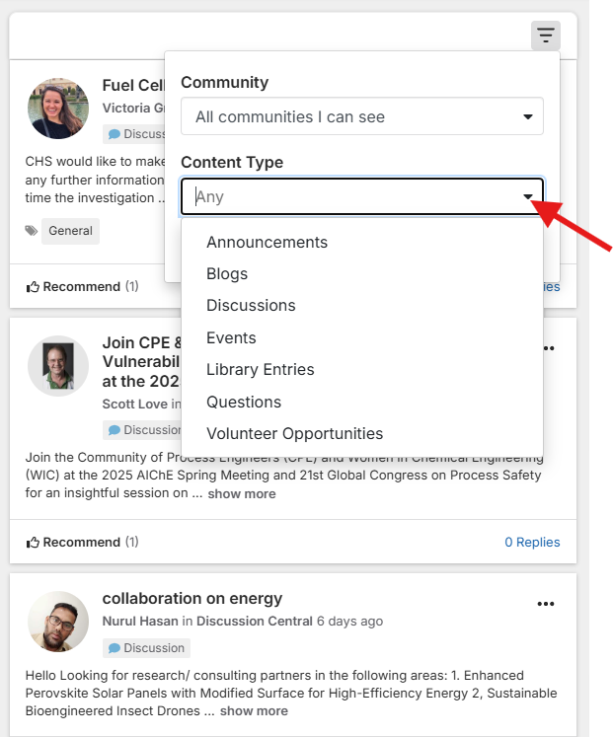Click Nurul Hasan's profile avatar
Image resolution: width=613 pixels, height=737 pixels.
[x=58, y=622]
